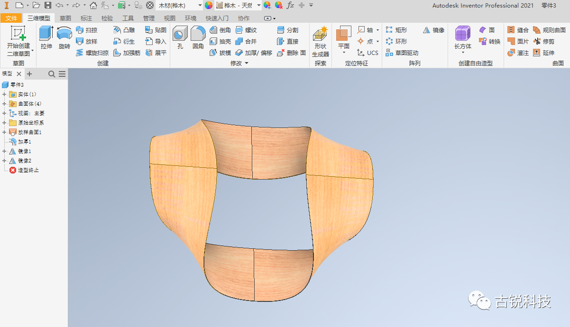Image resolution: width=570 pixels, height=327 pixels.
Task: Click the color wheel appearance icon
Action: pos(209,5)
